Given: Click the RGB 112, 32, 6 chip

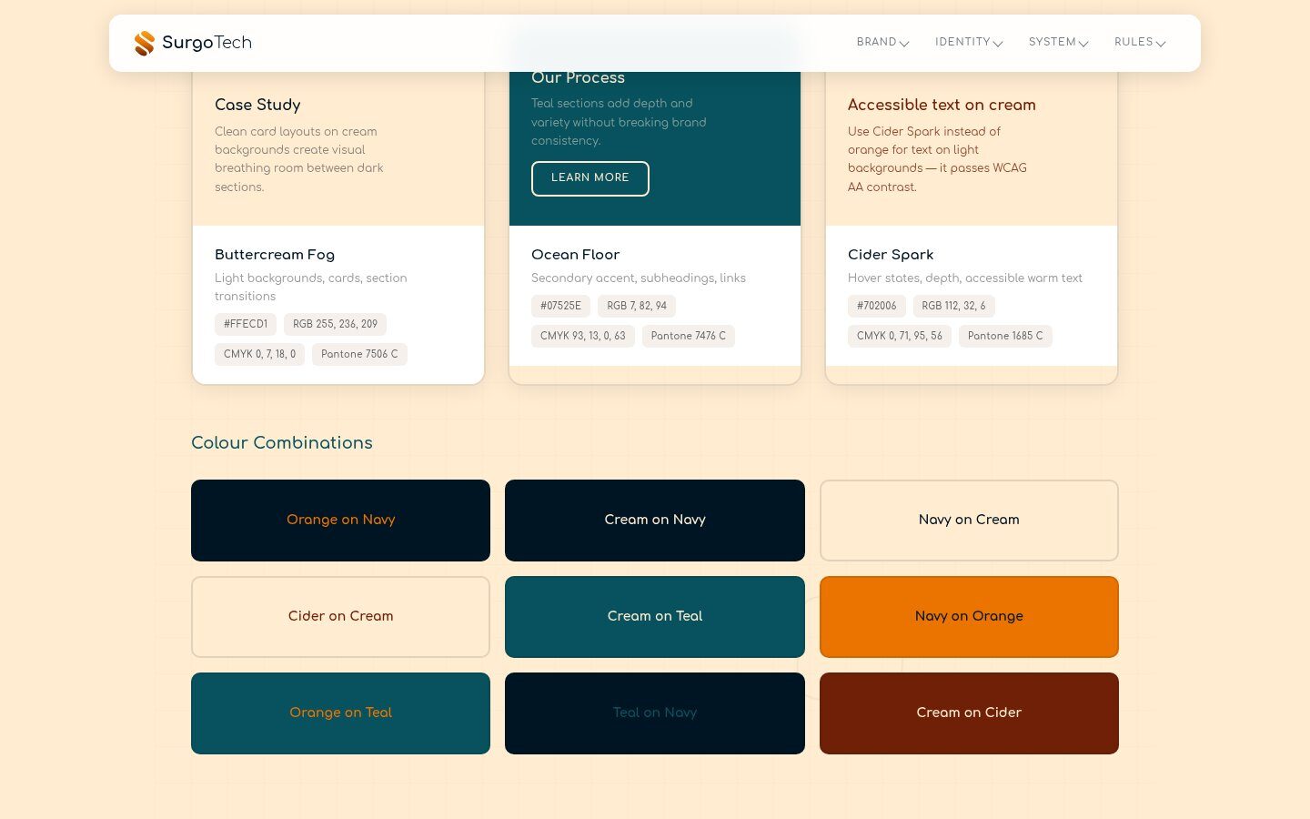Looking at the screenshot, I should [953, 306].
